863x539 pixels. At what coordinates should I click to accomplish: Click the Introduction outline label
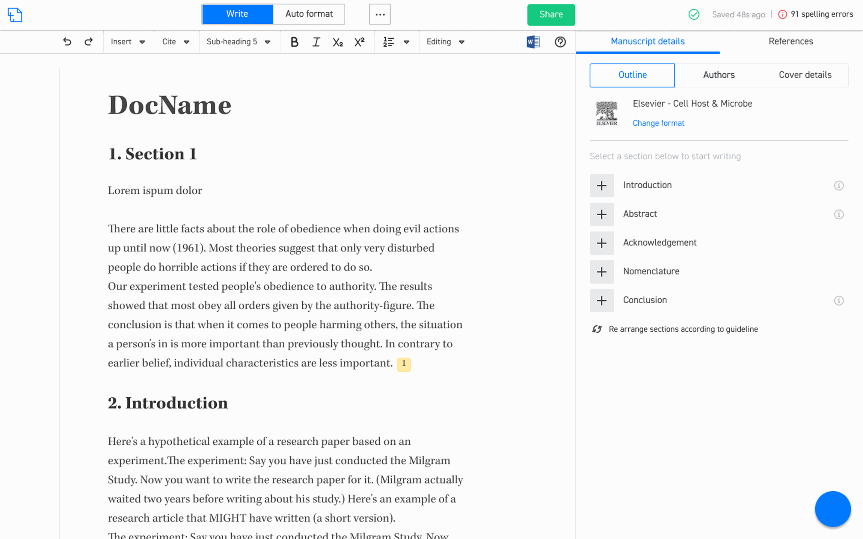pyautogui.click(x=647, y=185)
